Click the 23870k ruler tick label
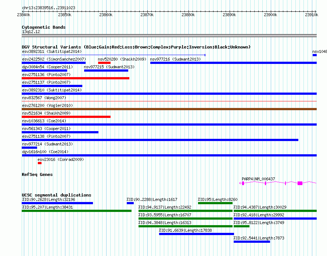The width and height of the screenshot is (327, 256). pyautogui.click(x=147, y=15)
